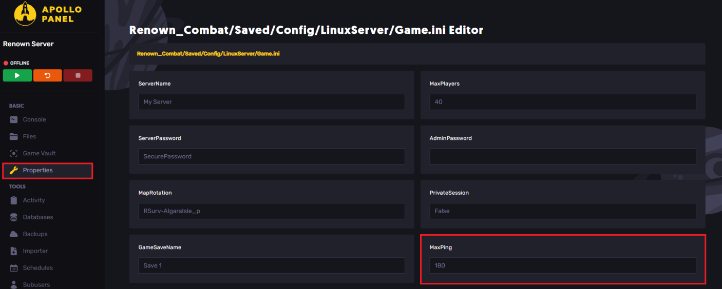This screenshot has width=722, height=289.
Task: Focus the MaxPlayers input field
Action: pyautogui.click(x=562, y=102)
